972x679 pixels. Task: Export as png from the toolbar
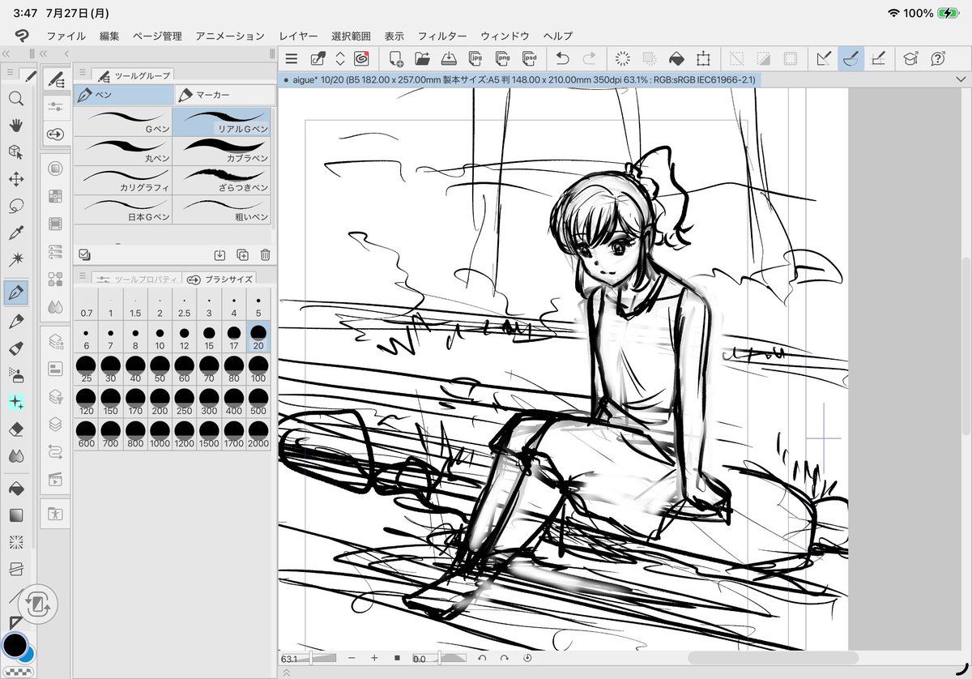503,58
